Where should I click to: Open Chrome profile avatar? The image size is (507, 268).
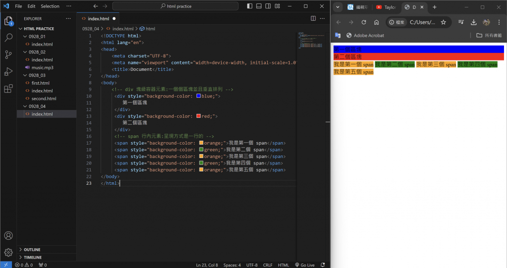click(486, 22)
